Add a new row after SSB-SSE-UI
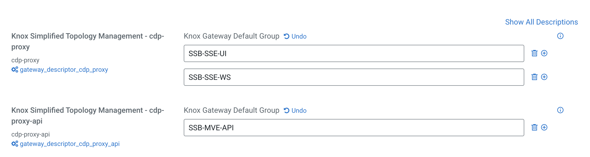 coord(544,53)
